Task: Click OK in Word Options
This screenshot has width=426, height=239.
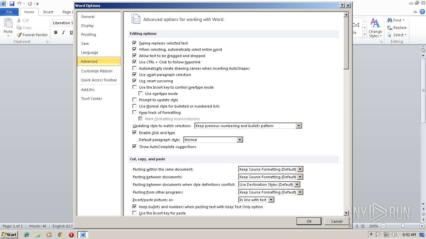Action: click(309, 221)
